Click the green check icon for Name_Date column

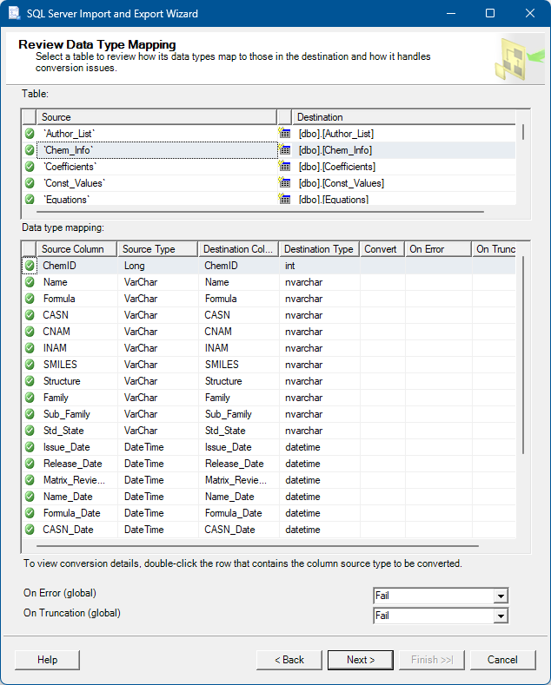(x=30, y=497)
